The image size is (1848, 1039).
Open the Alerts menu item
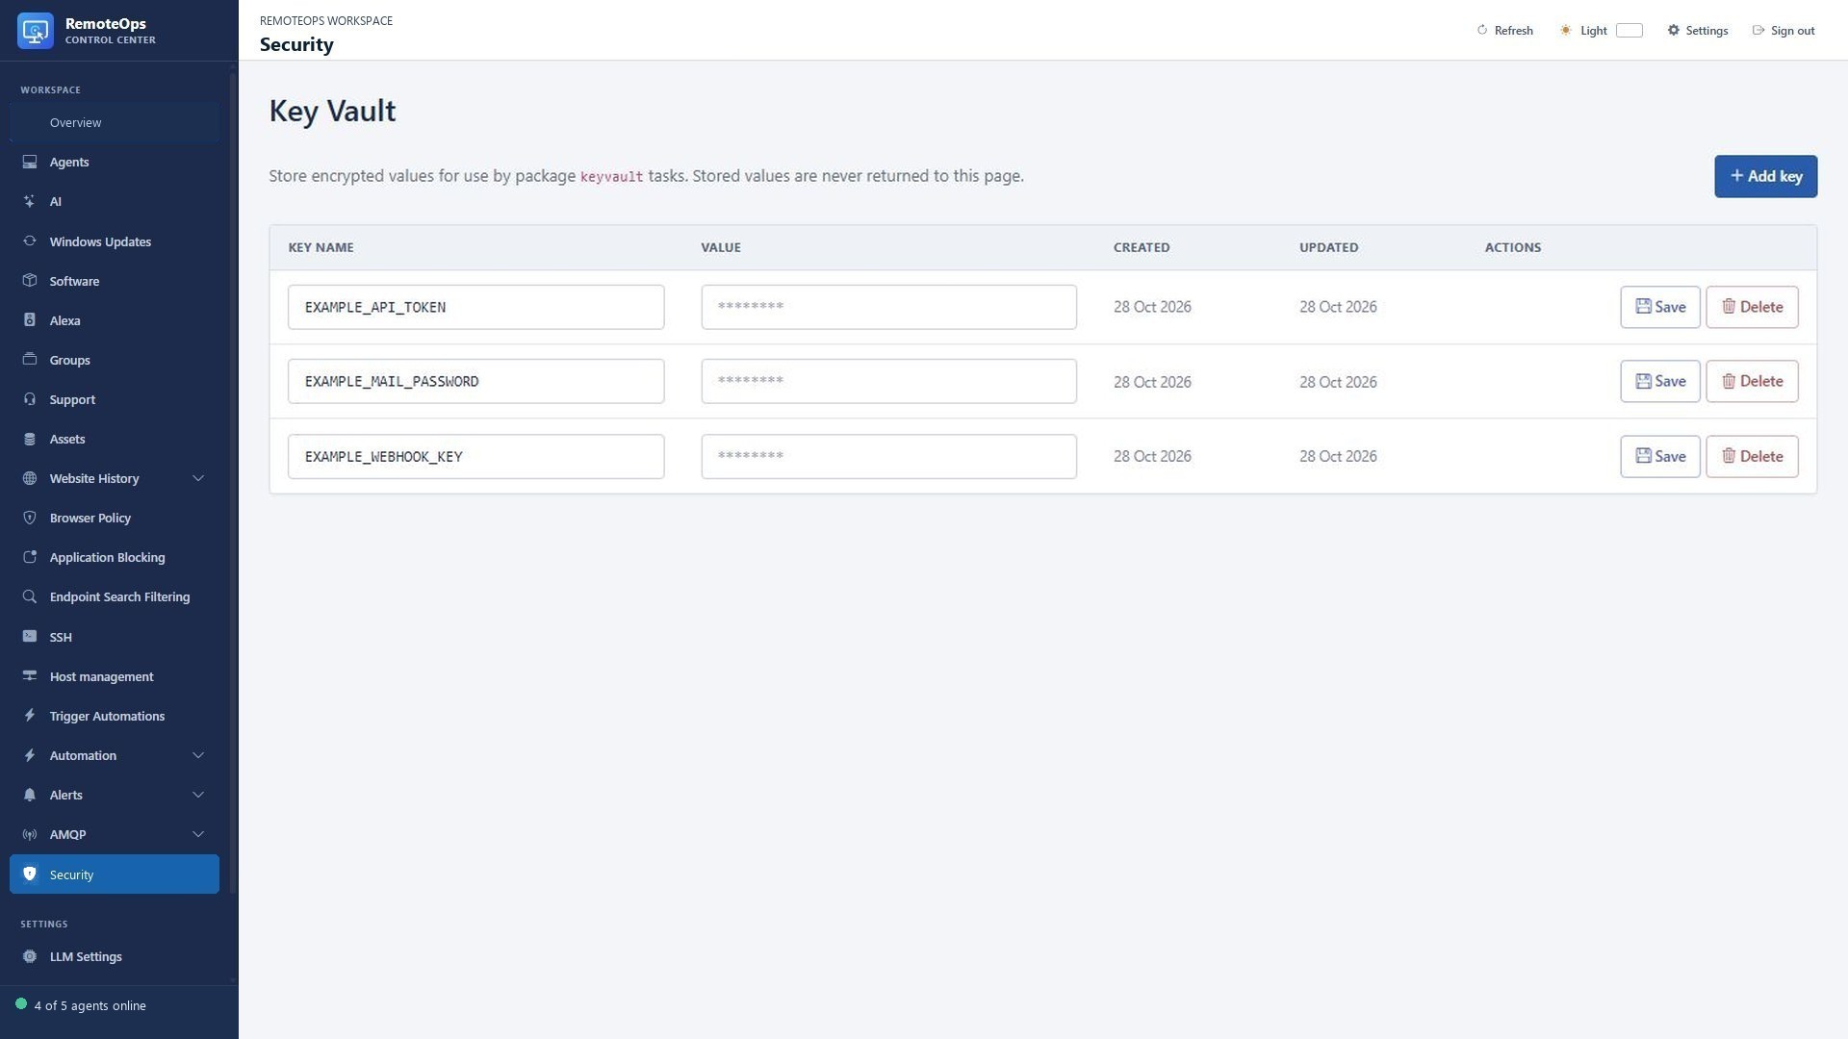(115, 795)
